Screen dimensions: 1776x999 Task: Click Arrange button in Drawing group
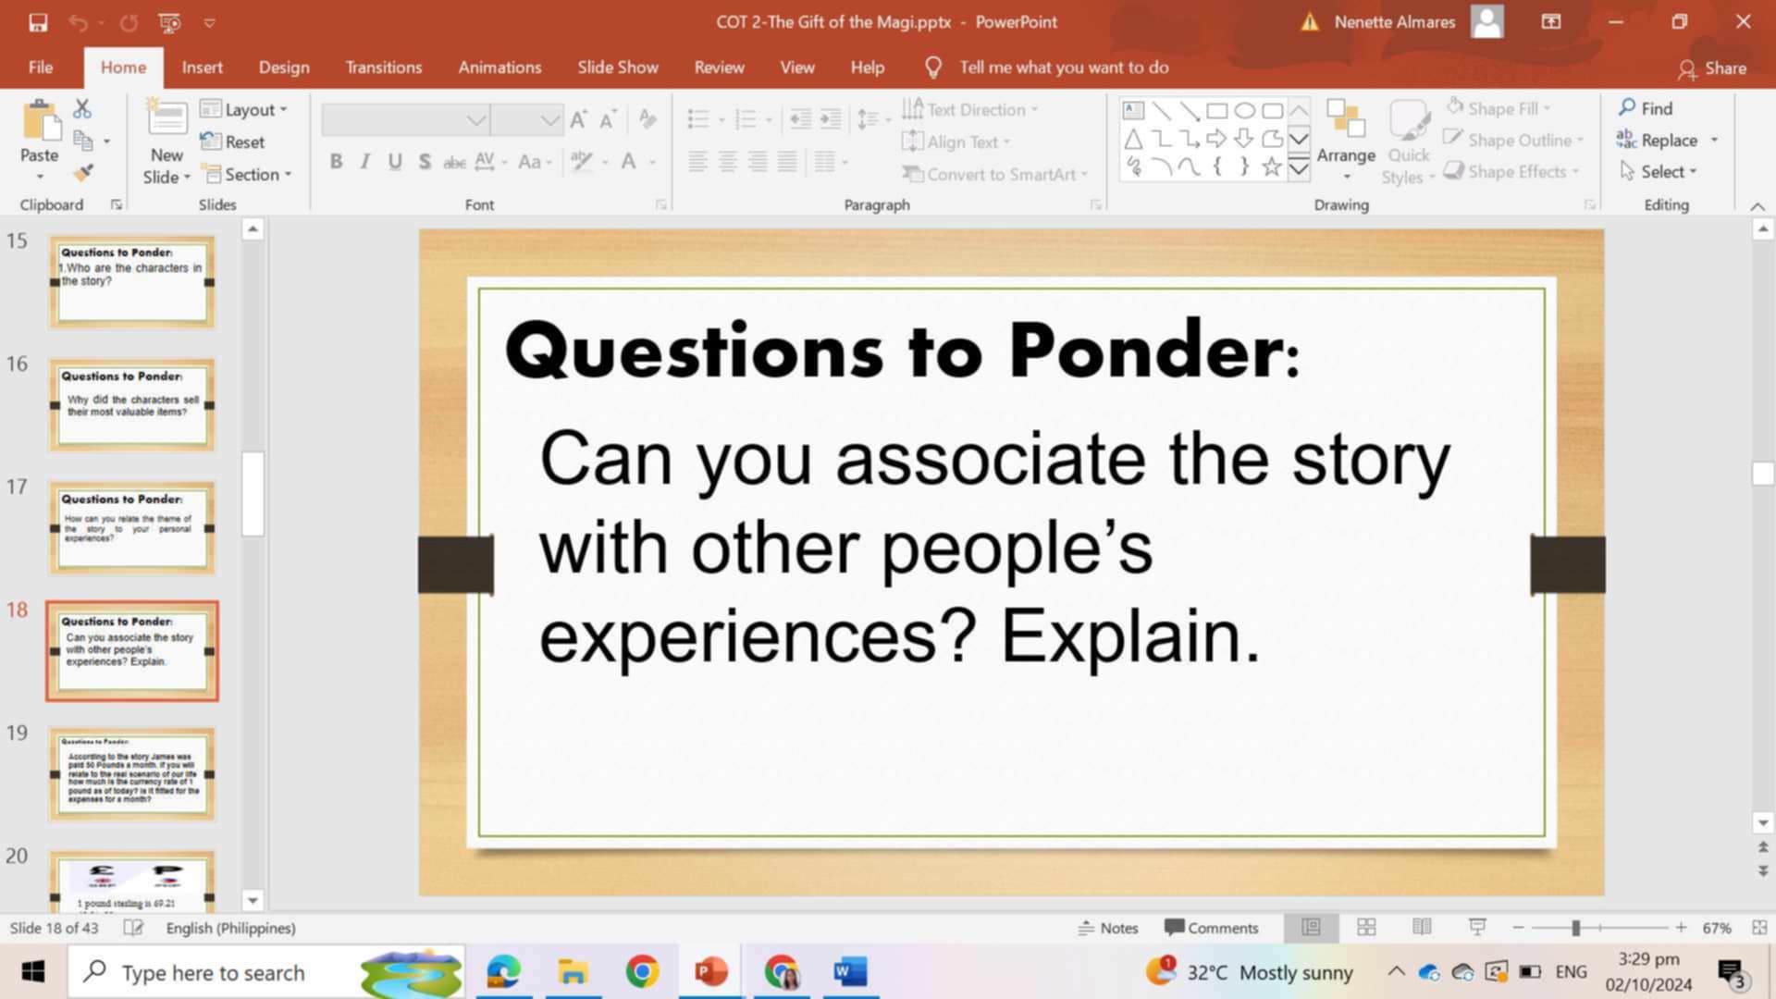(x=1346, y=141)
